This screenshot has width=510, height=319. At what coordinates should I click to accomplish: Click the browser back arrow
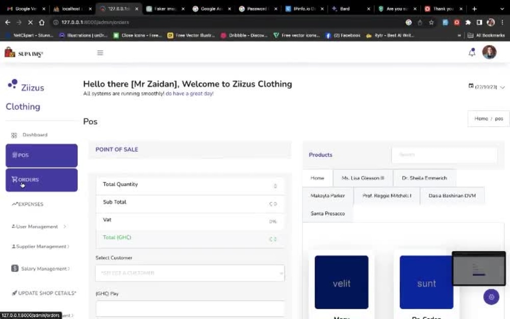[x=8, y=22]
